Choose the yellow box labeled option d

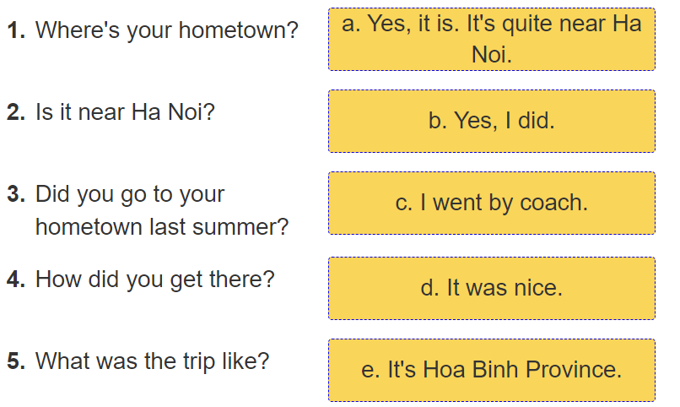(491, 288)
